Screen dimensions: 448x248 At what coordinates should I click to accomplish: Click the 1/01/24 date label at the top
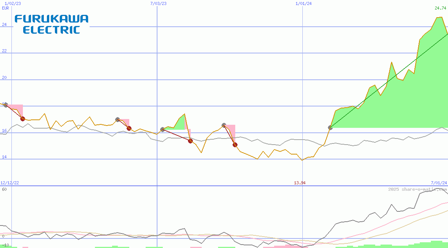303,3
